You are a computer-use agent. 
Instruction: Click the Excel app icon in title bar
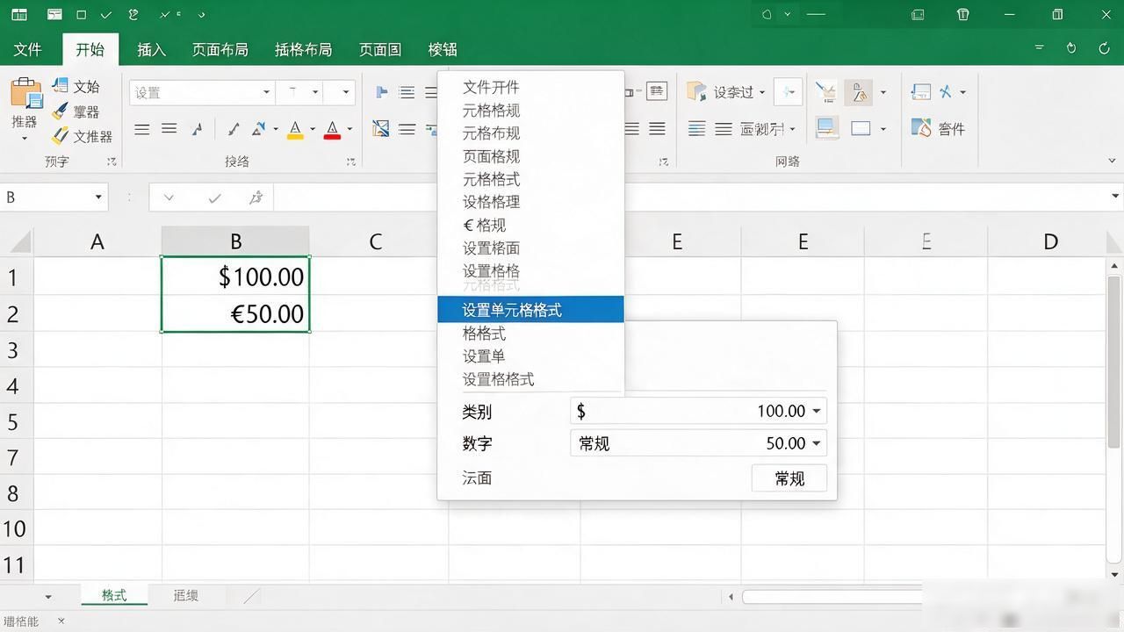pos(18,15)
